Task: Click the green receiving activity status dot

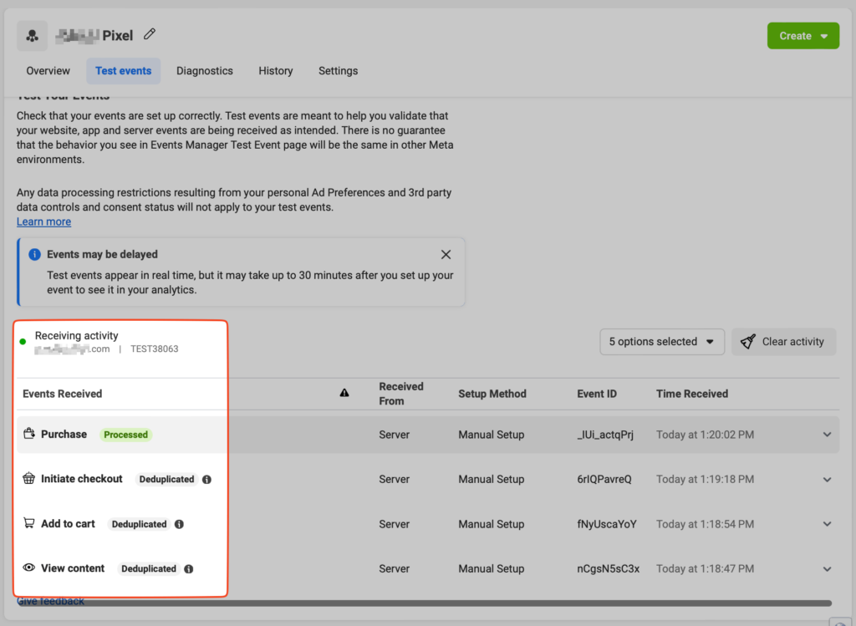Action: click(23, 342)
